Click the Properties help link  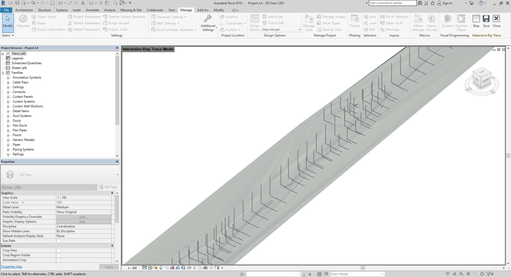pyautogui.click(x=11, y=267)
